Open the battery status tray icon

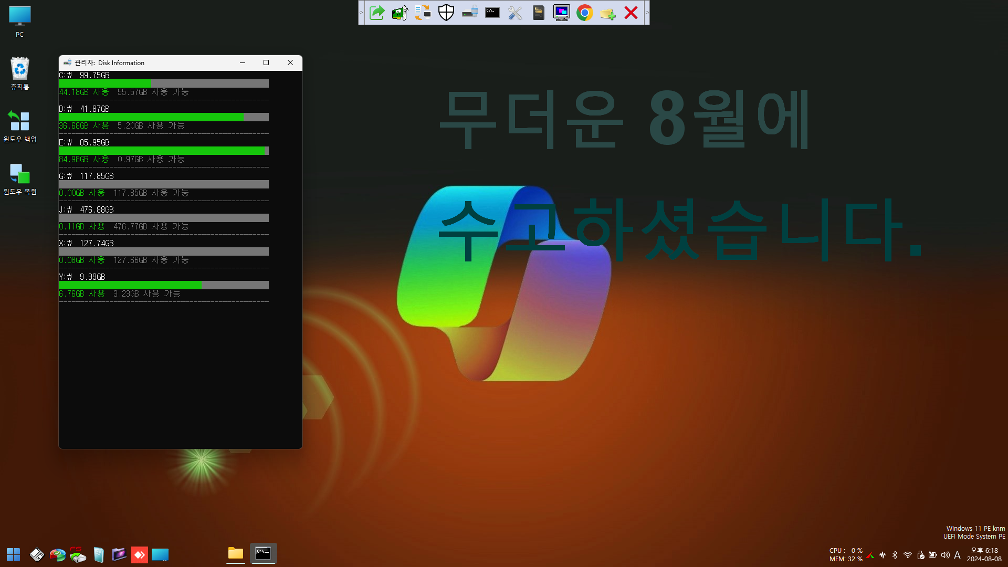pos(933,555)
